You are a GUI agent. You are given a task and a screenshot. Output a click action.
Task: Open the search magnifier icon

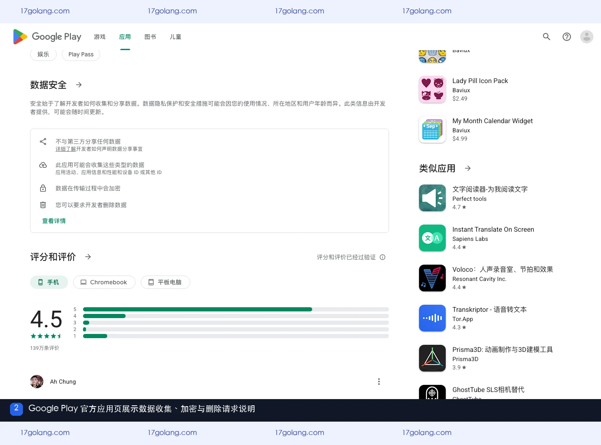(546, 37)
